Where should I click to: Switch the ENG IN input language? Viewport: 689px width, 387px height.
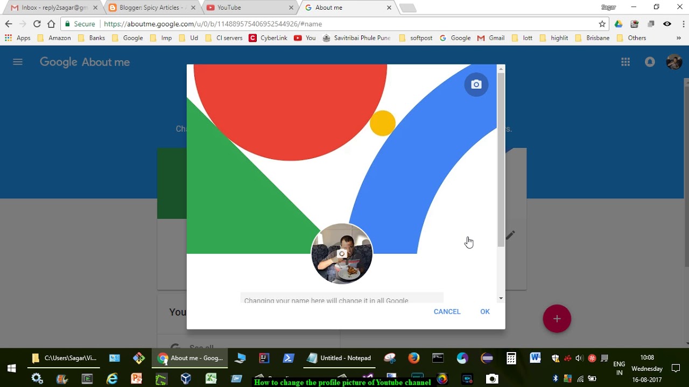[x=619, y=369]
